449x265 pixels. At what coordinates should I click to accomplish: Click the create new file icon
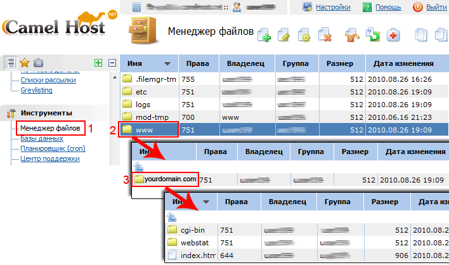click(x=265, y=36)
